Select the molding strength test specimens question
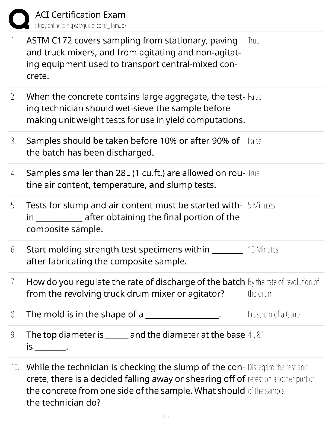332x430 pixels. (x=134, y=255)
